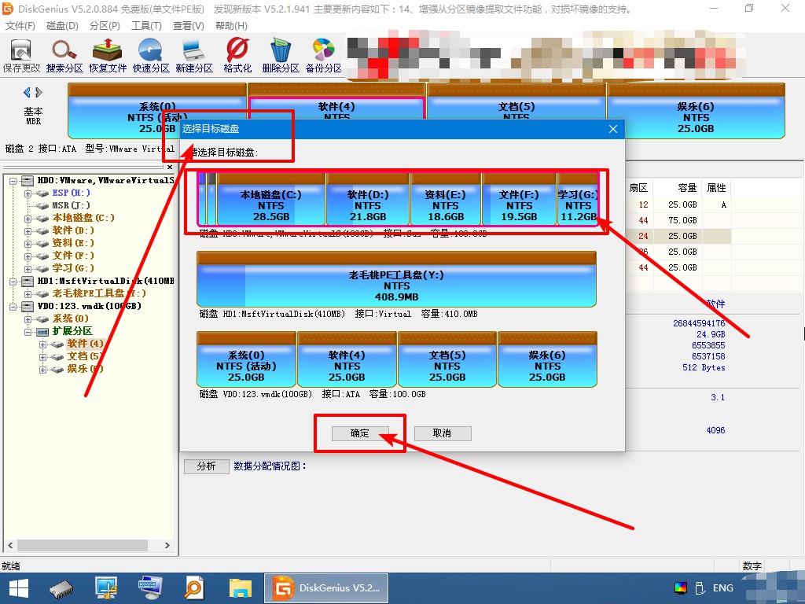Click the tree scrollbar left arrow
805x604 pixels.
pos(10,546)
